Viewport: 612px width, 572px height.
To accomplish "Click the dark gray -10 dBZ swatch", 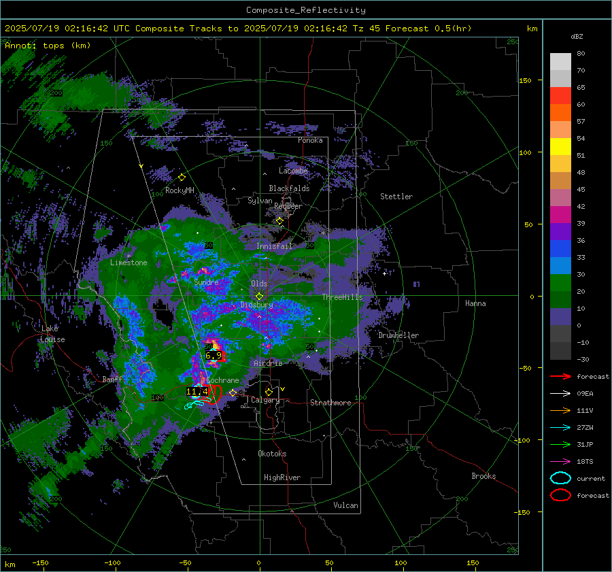I will [560, 350].
